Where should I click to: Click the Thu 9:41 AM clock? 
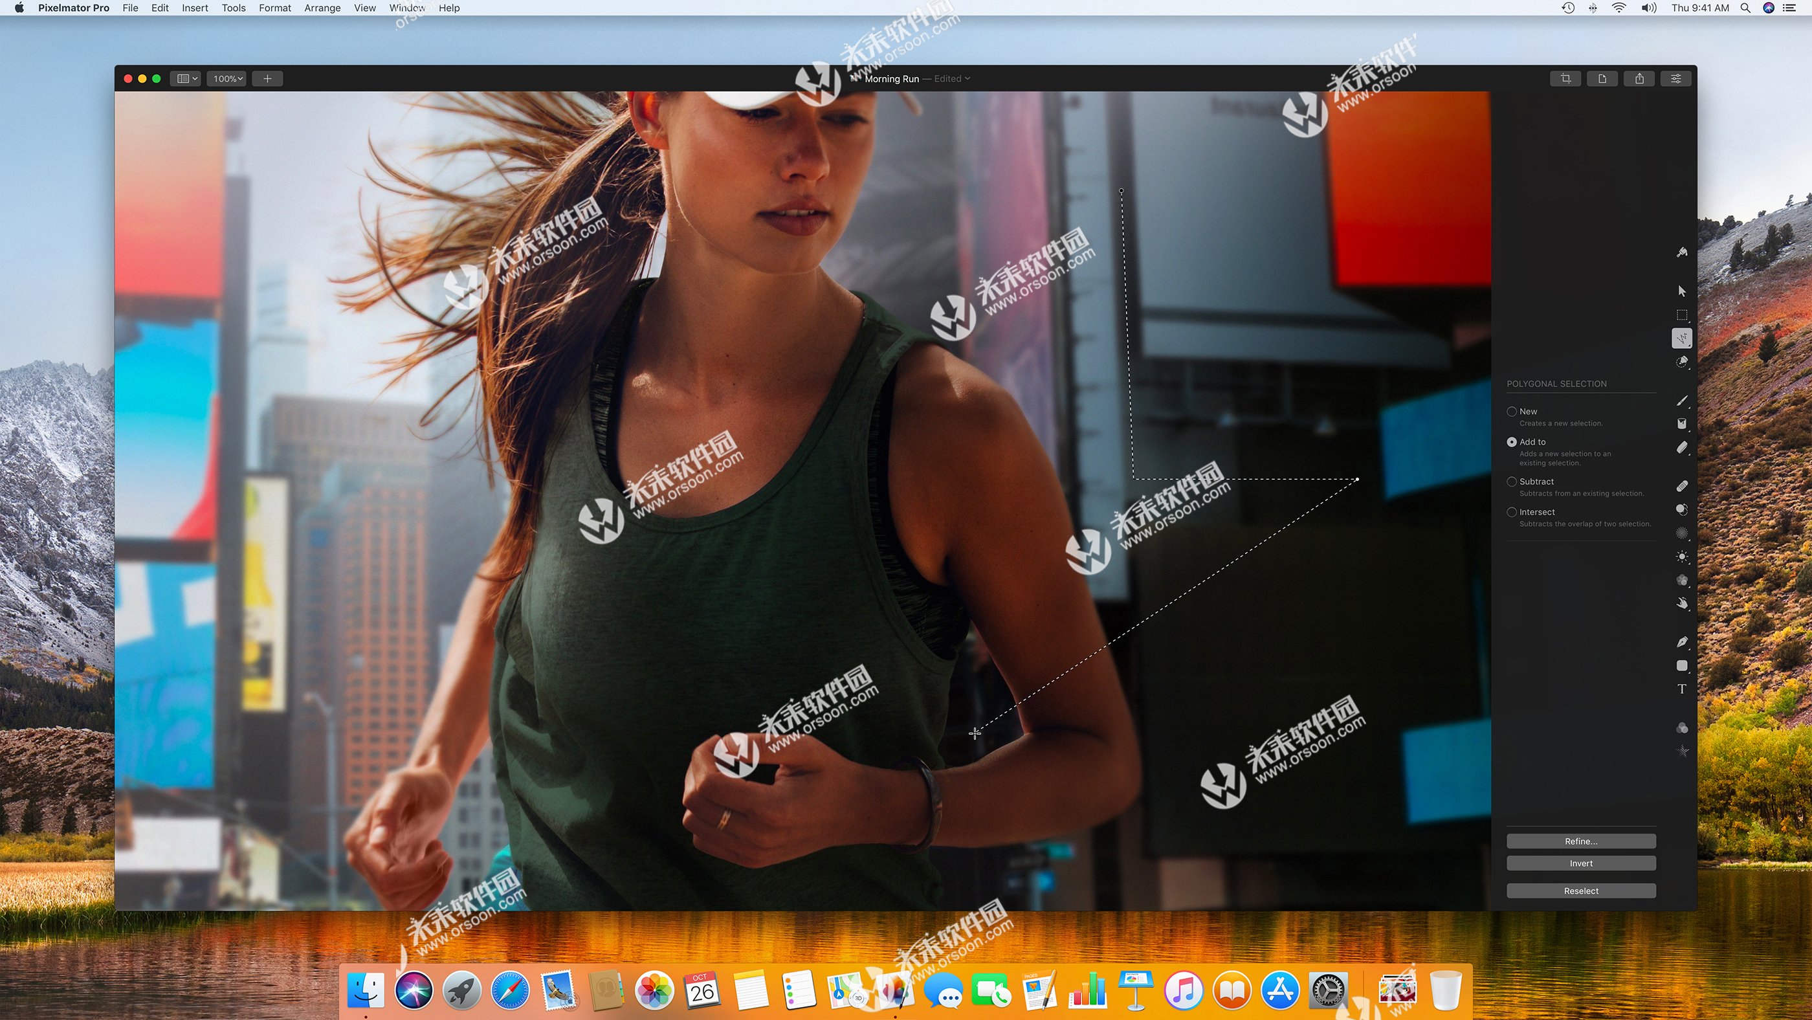pyautogui.click(x=1700, y=8)
